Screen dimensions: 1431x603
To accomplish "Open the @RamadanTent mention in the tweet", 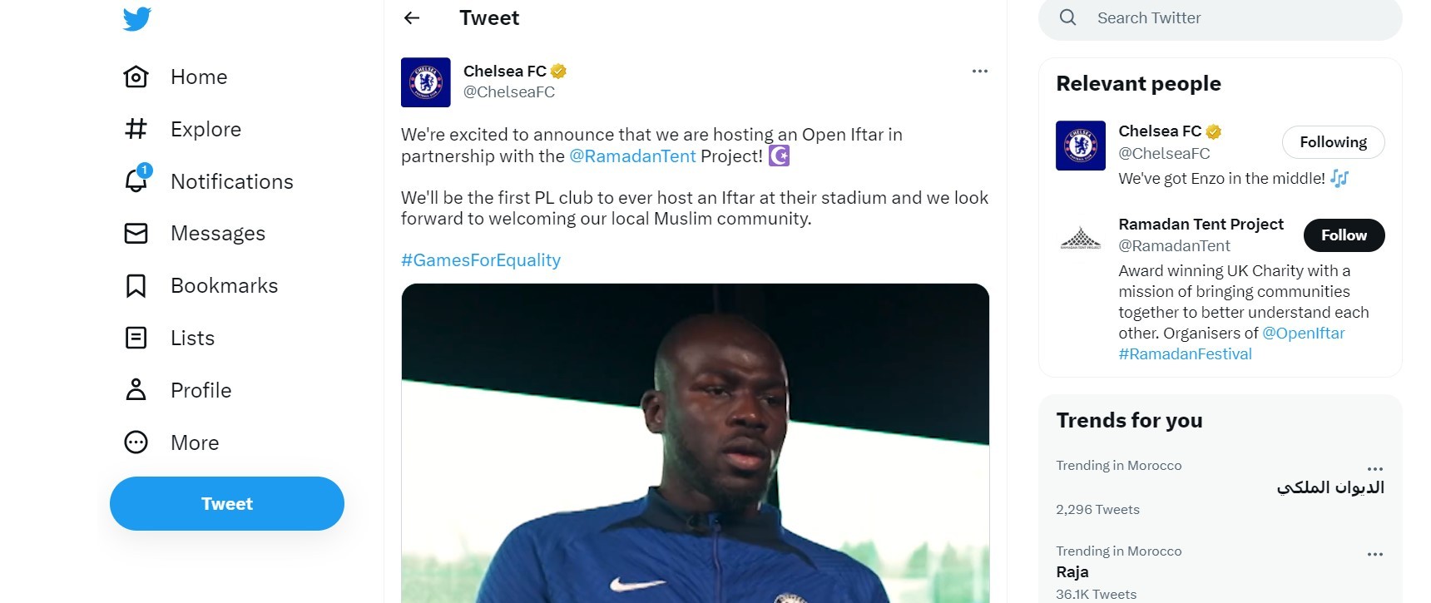I will pyautogui.click(x=632, y=156).
